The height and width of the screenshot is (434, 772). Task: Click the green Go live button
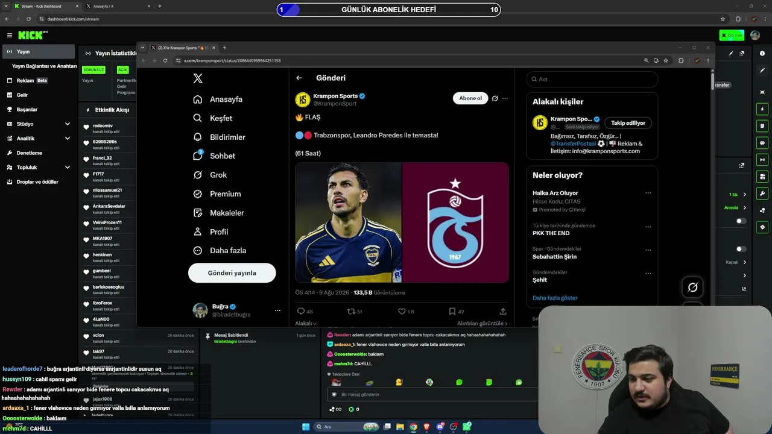coord(732,36)
